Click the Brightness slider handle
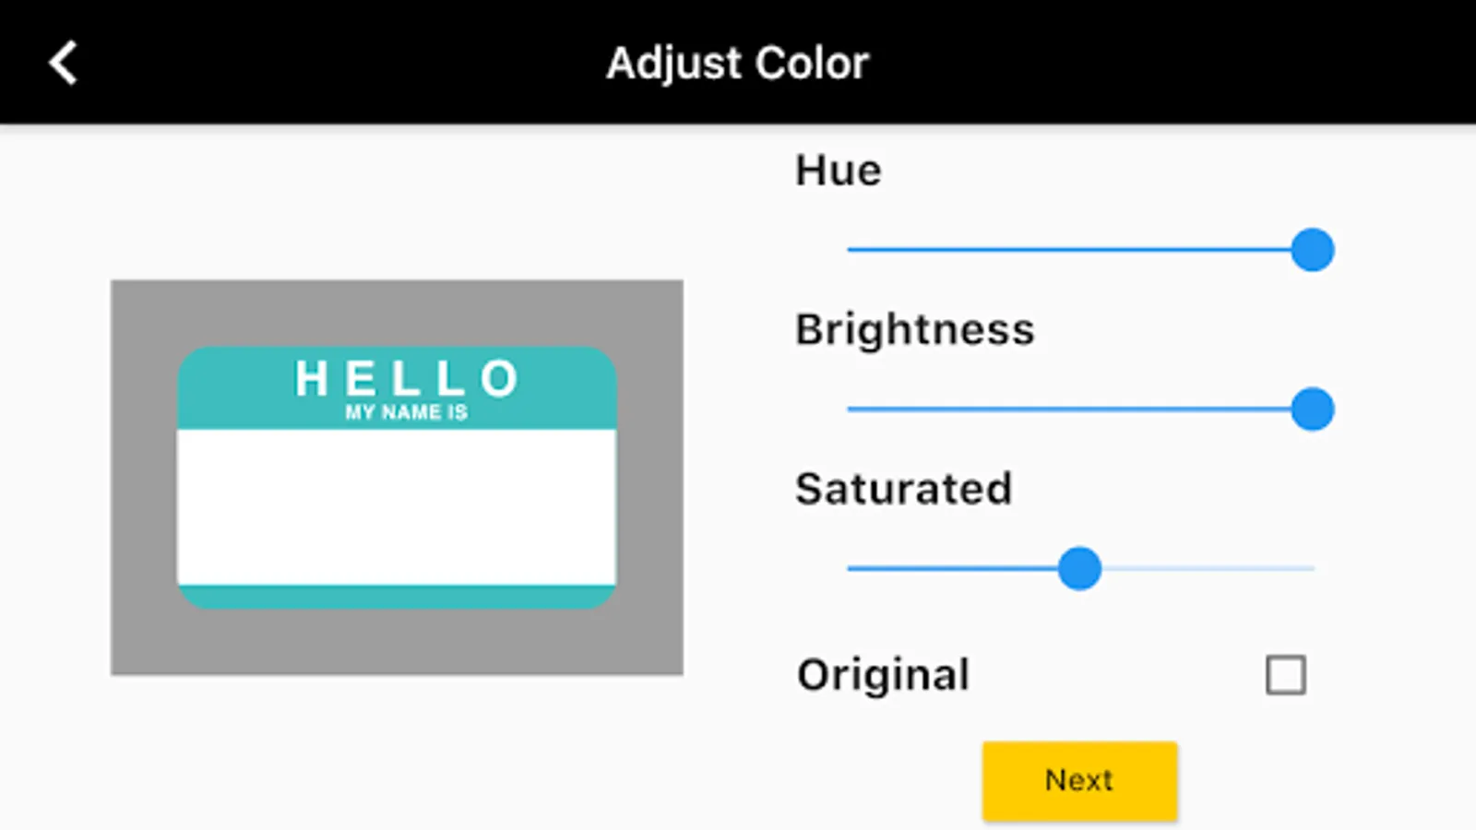This screenshot has height=830, width=1476. pos(1312,409)
